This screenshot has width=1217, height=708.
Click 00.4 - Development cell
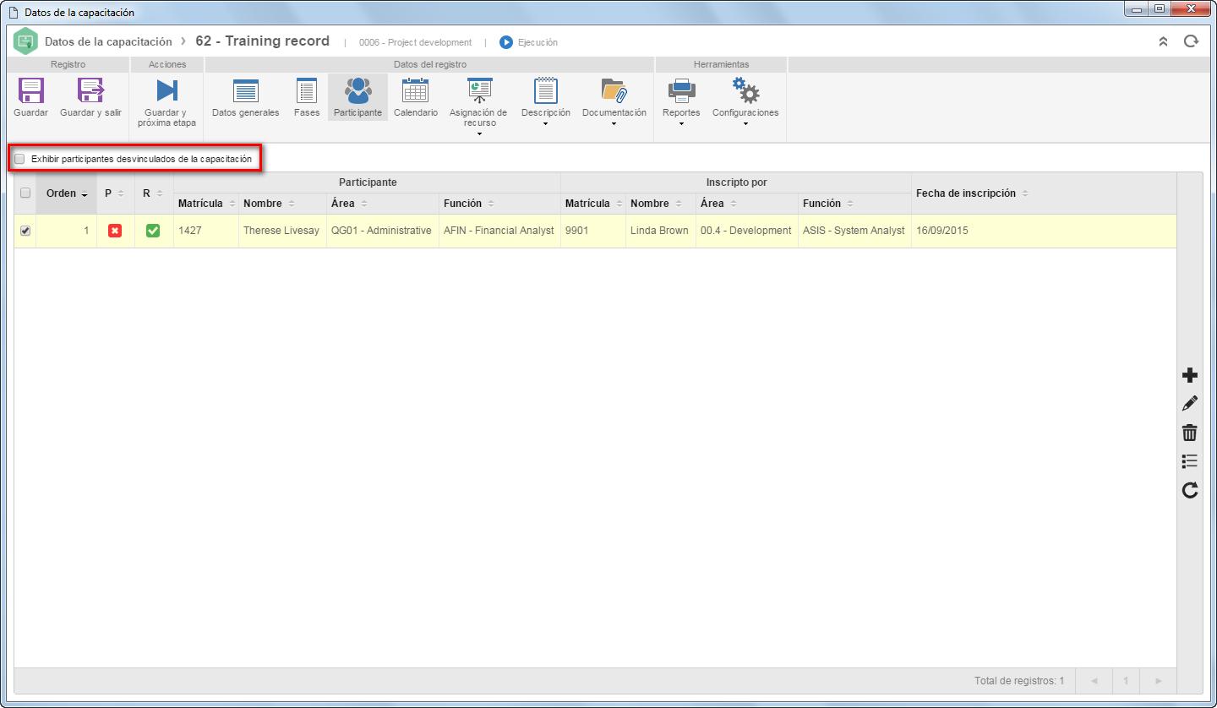(746, 231)
